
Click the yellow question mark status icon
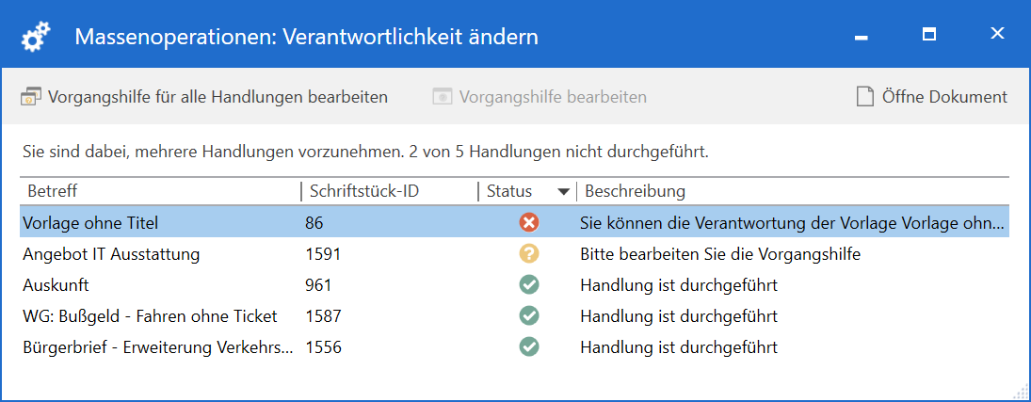pos(529,254)
